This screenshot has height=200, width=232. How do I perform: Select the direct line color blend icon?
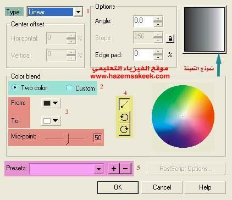coord(124,104)
